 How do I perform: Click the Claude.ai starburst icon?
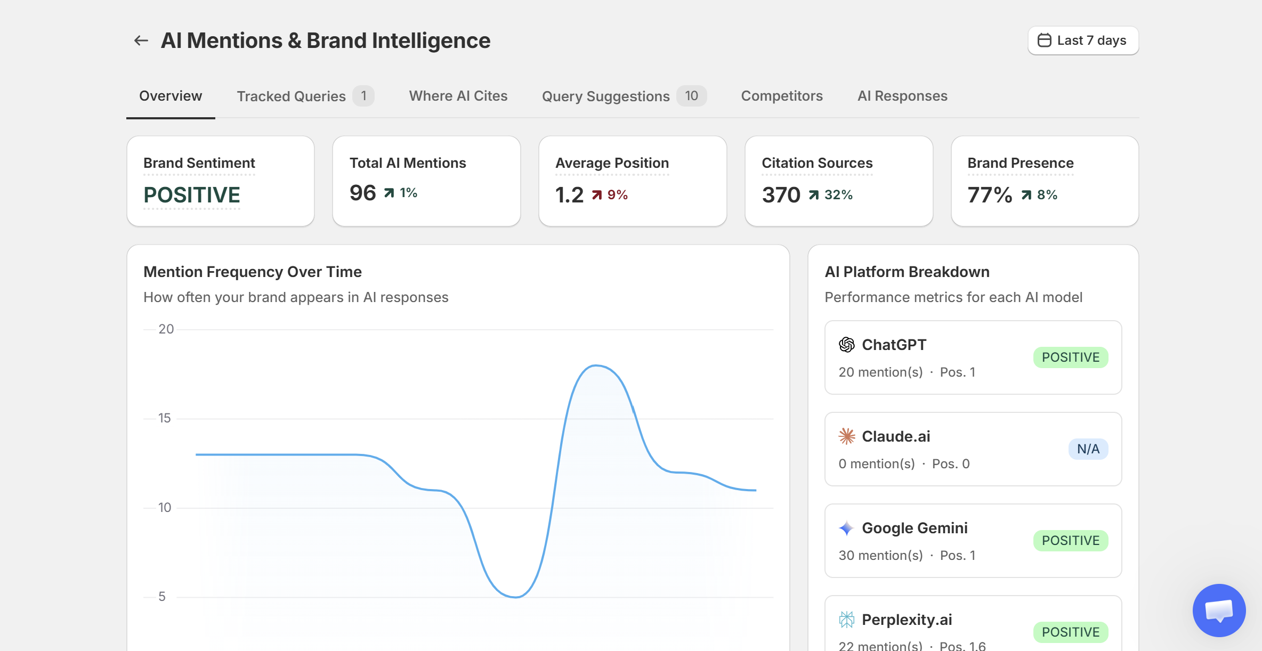point(846,436)
